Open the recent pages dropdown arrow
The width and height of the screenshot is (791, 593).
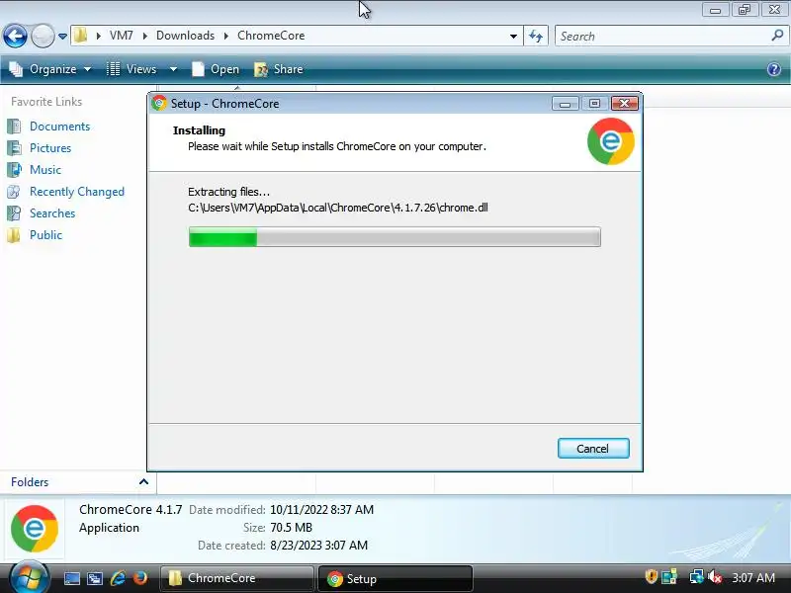62,37
